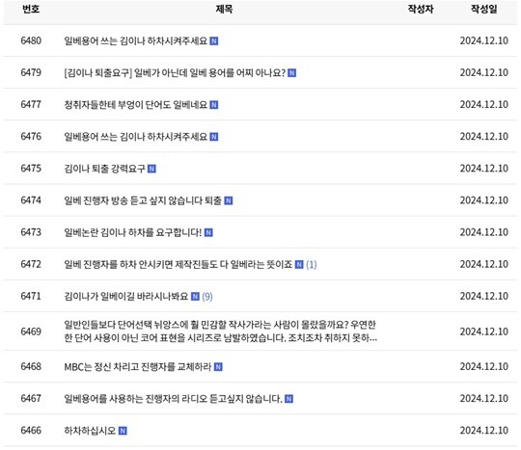Image resolution: width=521 pixels, height=450 pixels.
Task: Open post 일베용어를 사용하는 진행자의 라디오 듣고싶지 않습니다
Action: (x=173, y=399)
